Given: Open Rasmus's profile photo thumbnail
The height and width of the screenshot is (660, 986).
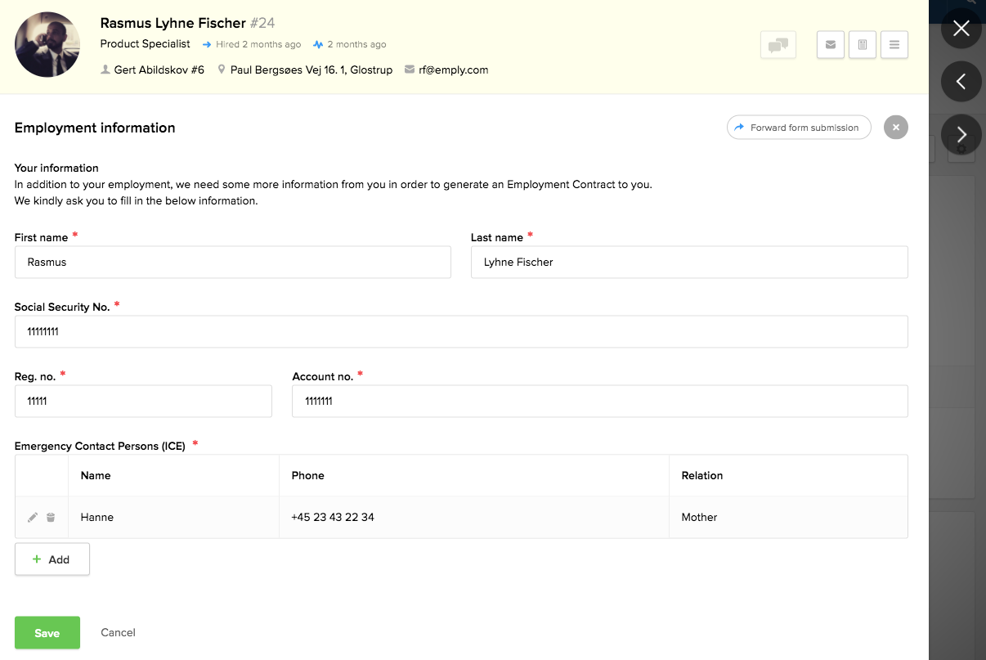Looking at the screenshot, I should tap(47, 45).
